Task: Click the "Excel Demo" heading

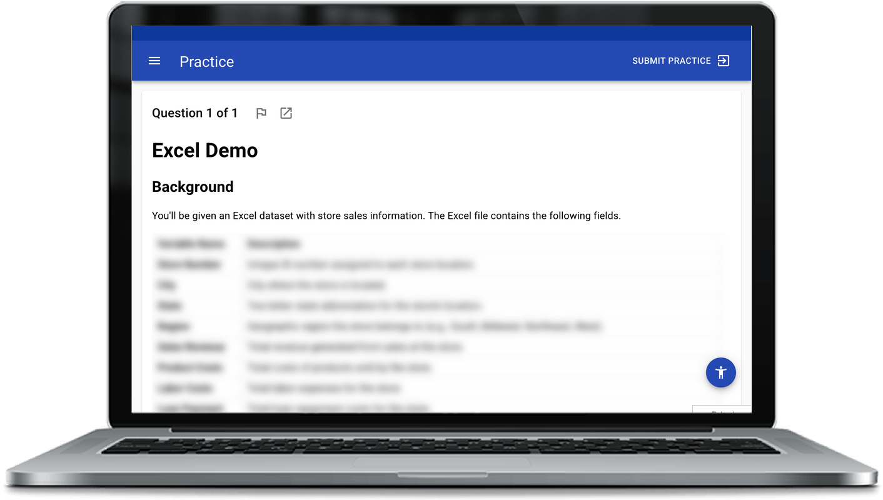Action: click(x=205, y=151)
